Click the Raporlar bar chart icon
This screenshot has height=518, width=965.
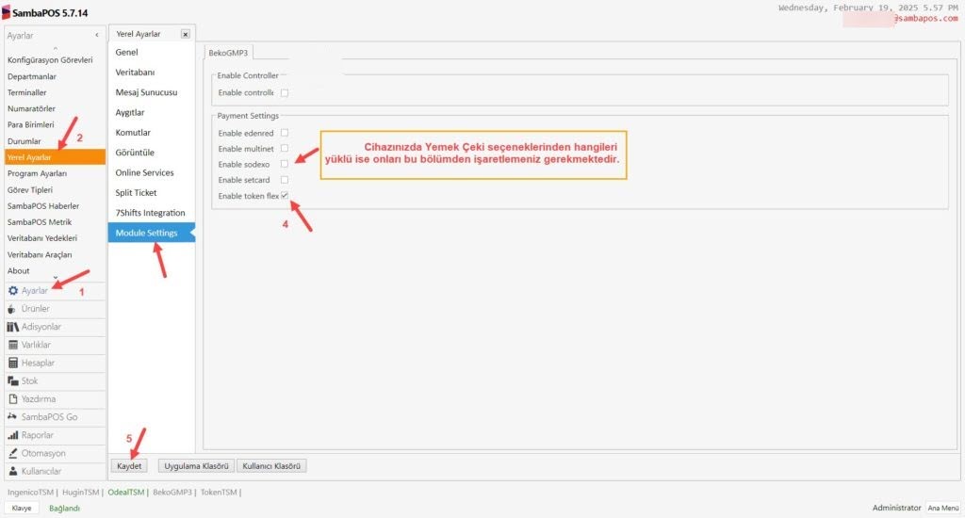[x=13, y=435]
